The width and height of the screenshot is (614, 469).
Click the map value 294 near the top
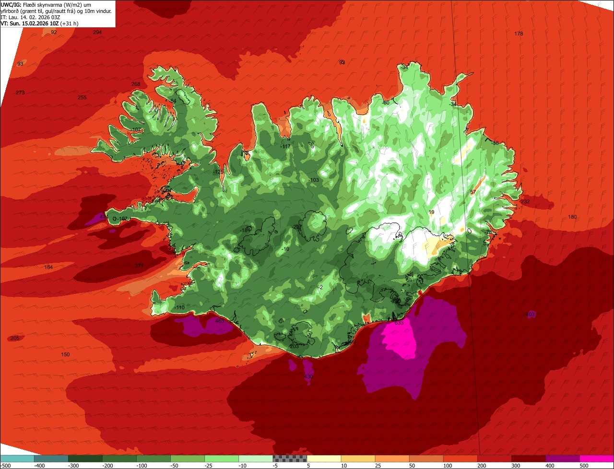(97, 32)
